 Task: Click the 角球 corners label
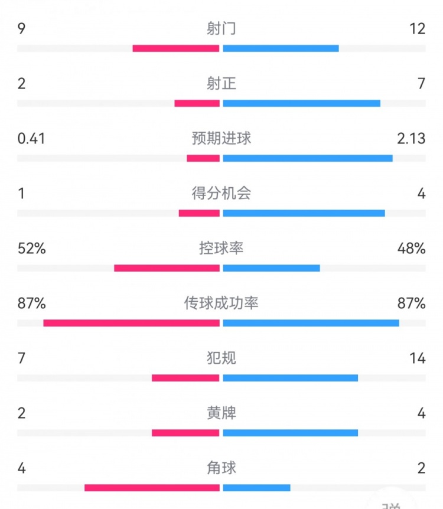[221, 468]
